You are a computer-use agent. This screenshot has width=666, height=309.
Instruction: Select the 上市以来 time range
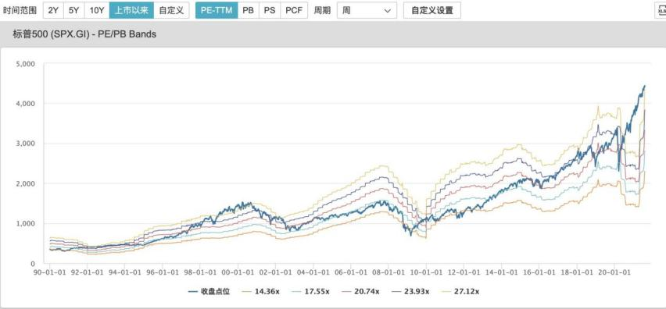131,10
